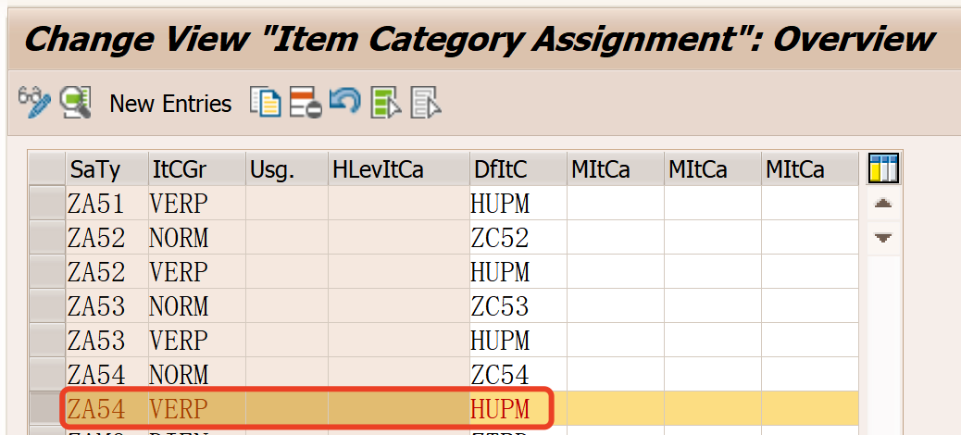Viewport: 961px width, 435px height.
Task: Click first MItCa cell in ZA52 NORM row
Action: click(x=616, y=238)
